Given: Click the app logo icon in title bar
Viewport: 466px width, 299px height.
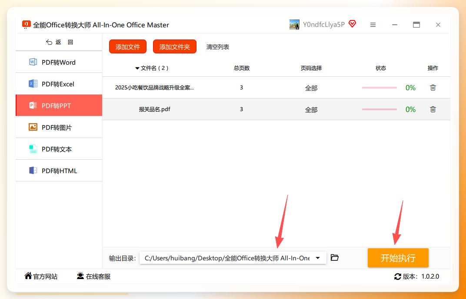Looking at the screenshot, I should tap(27, 25).
